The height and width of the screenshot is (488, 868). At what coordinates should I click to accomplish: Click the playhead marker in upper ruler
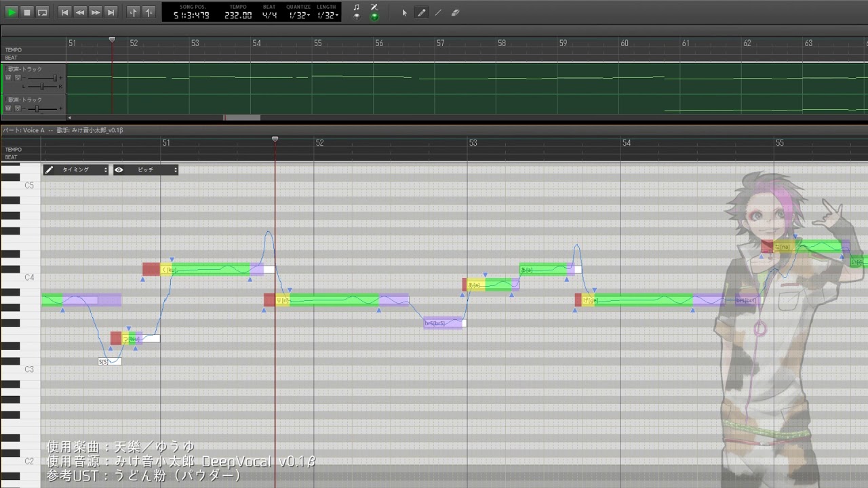[112, 40]
